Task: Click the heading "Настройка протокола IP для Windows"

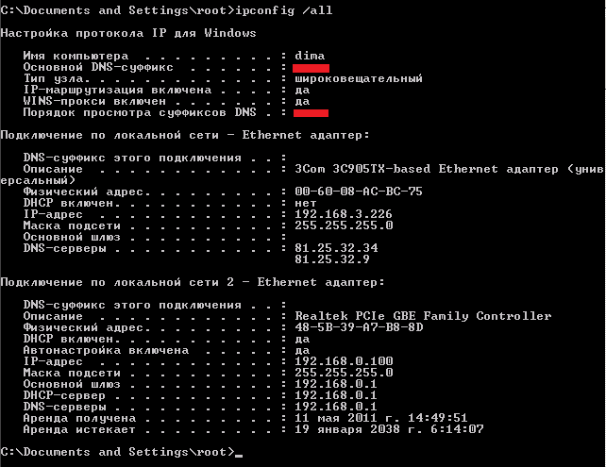Action: (x=128, y=33)
